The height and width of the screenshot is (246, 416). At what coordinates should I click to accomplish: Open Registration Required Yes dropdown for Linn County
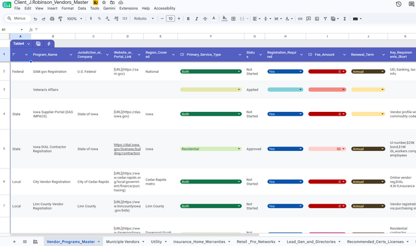tap(285, 206)
